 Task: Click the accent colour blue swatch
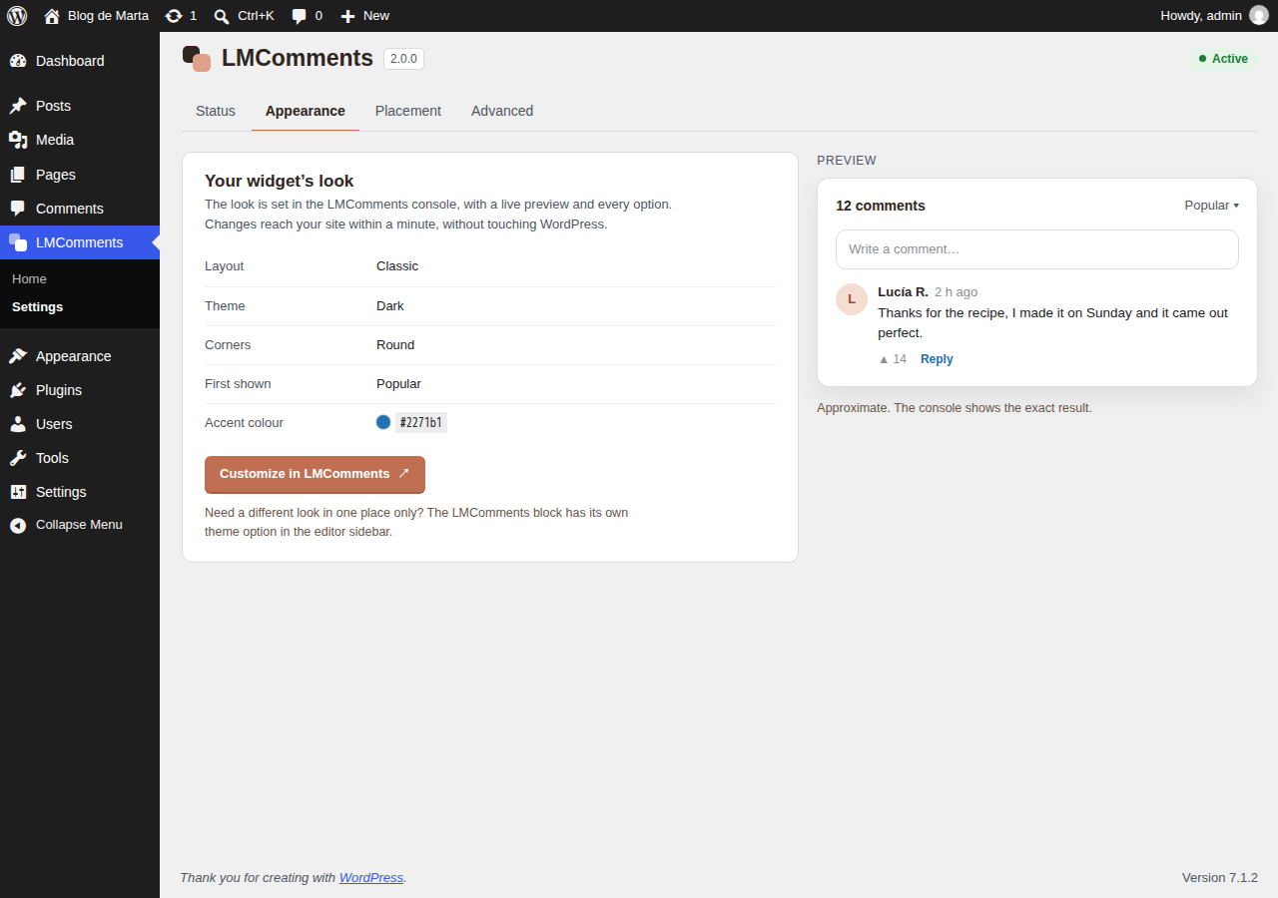[383, 422]
